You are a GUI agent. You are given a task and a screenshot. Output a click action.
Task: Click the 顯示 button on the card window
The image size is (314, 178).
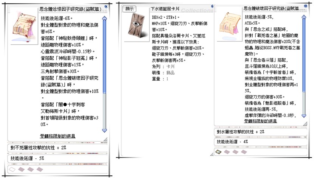(x=129, y=8)
